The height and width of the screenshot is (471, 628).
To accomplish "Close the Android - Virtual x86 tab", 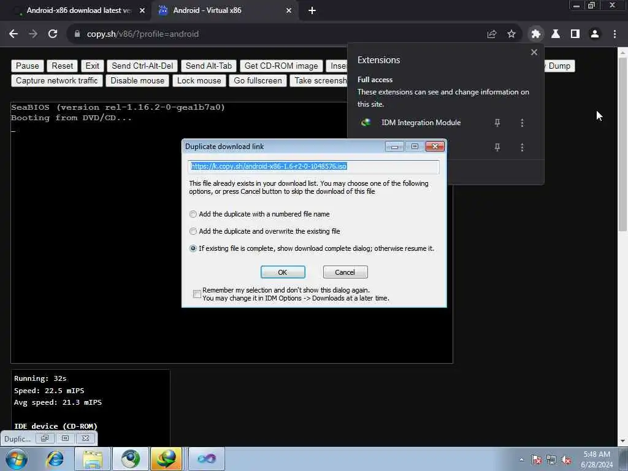I will (289, 10).
